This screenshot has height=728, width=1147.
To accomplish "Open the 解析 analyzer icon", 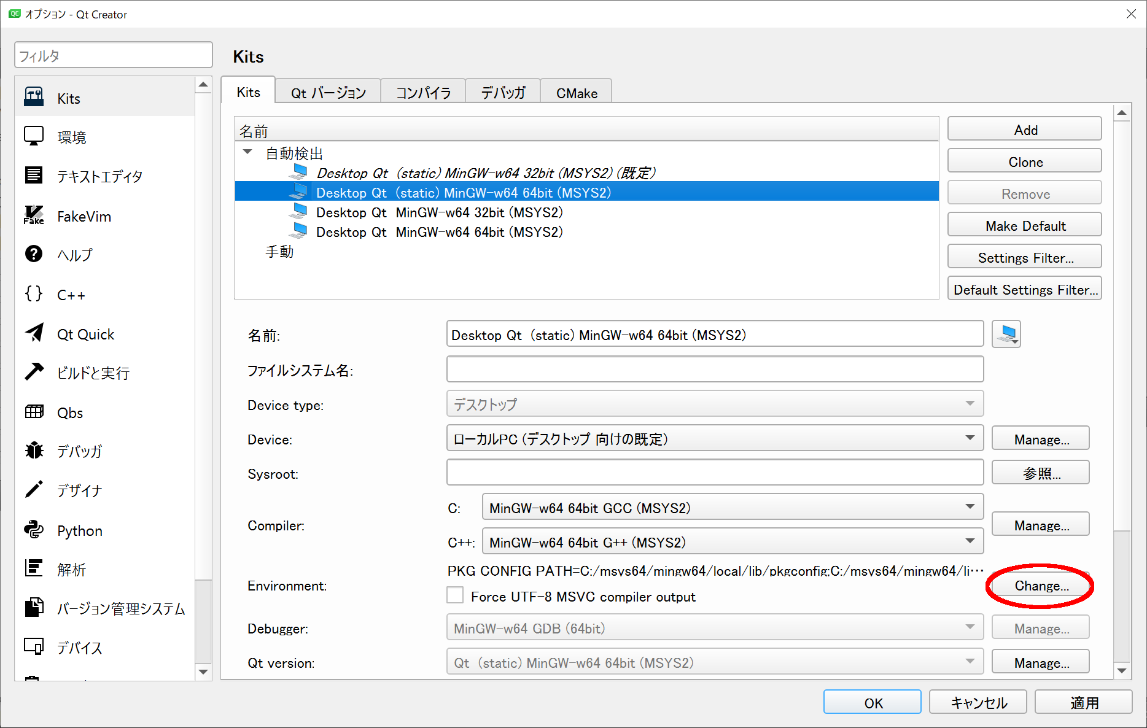I will click(34, 568).
